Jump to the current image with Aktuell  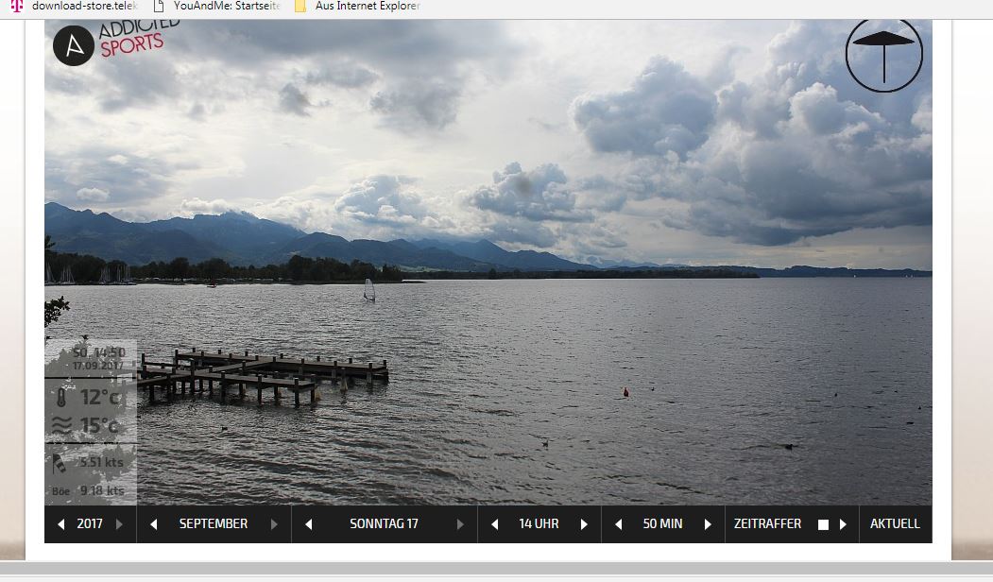coord(895,523)
